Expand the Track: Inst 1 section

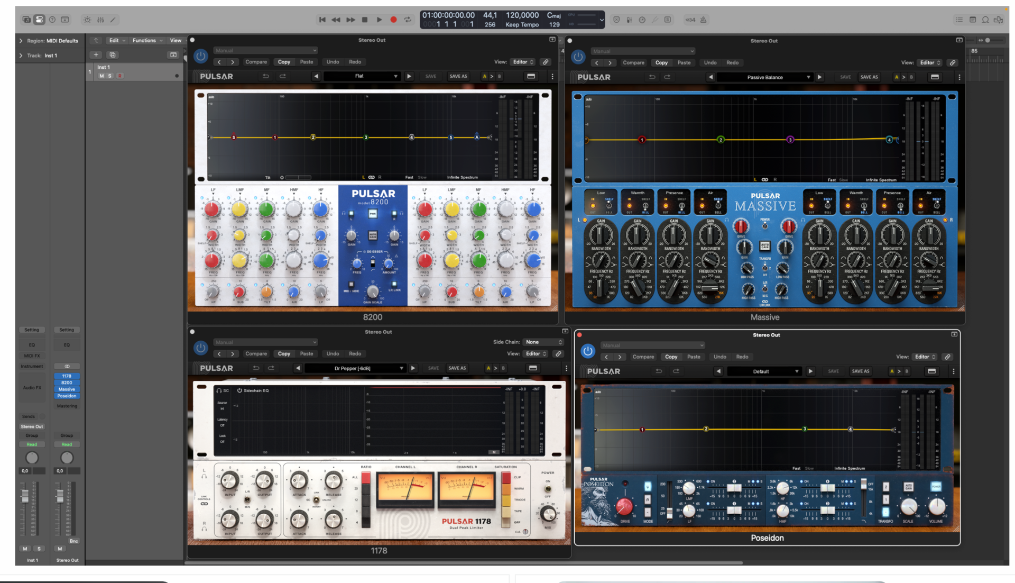point(21,56)
